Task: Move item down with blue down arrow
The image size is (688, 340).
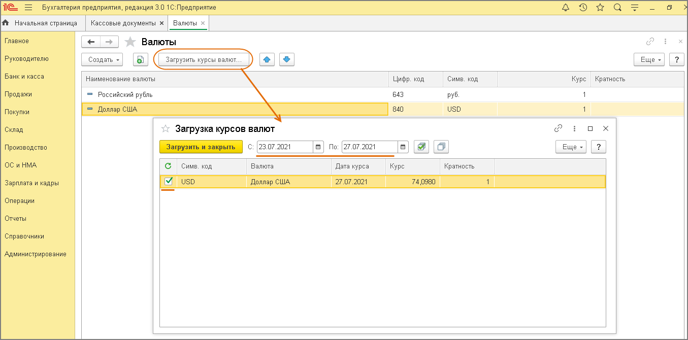Action: tap(286, 59)
